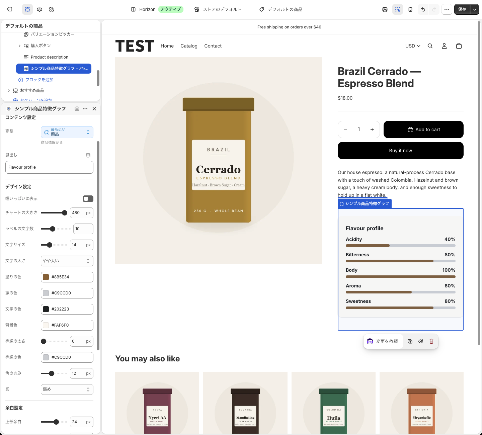This screenshot has height=435, width=482.
Task: Open USD currency selector
Action: click(x=412, y=46)
